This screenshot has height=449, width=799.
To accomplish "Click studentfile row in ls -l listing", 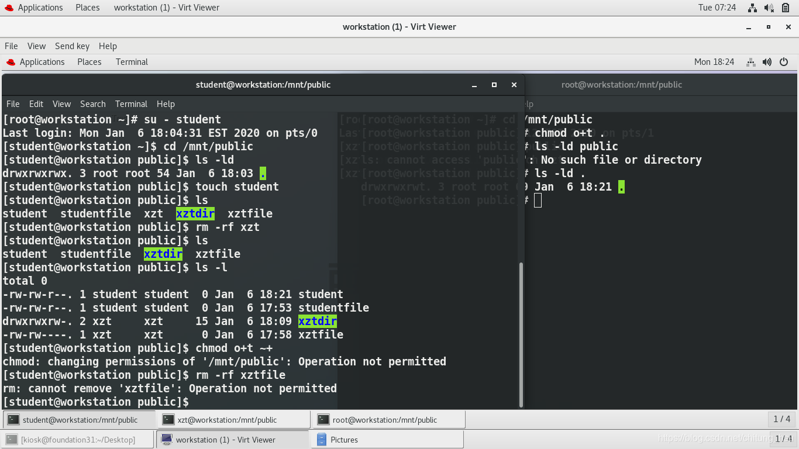I will 186,308.
